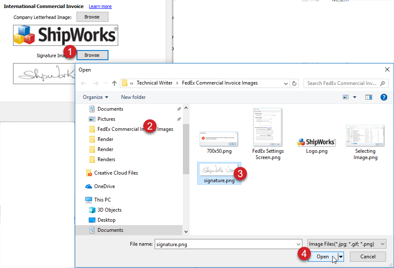This screenshot has height=268, width=394.
Task: Click the Refresh icon in address bar
Action: 294,83
